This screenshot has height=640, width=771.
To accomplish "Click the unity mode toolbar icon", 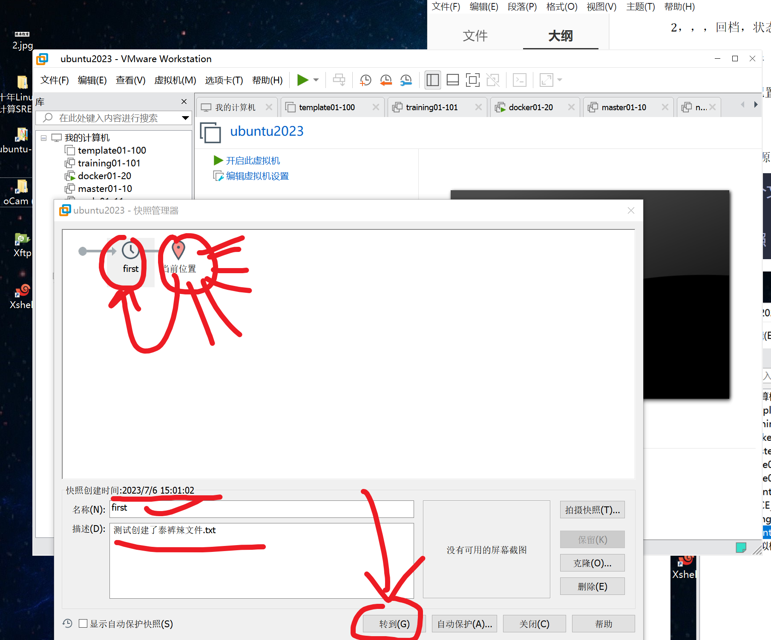I will [x=493, y=80].
